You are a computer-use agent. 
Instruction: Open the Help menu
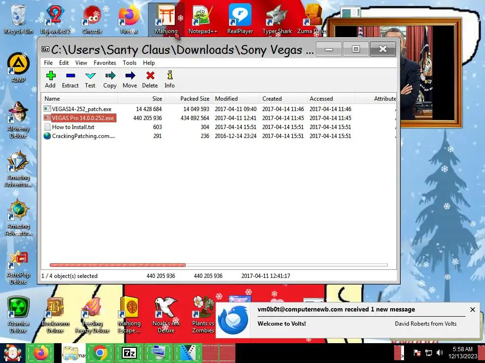149,63
